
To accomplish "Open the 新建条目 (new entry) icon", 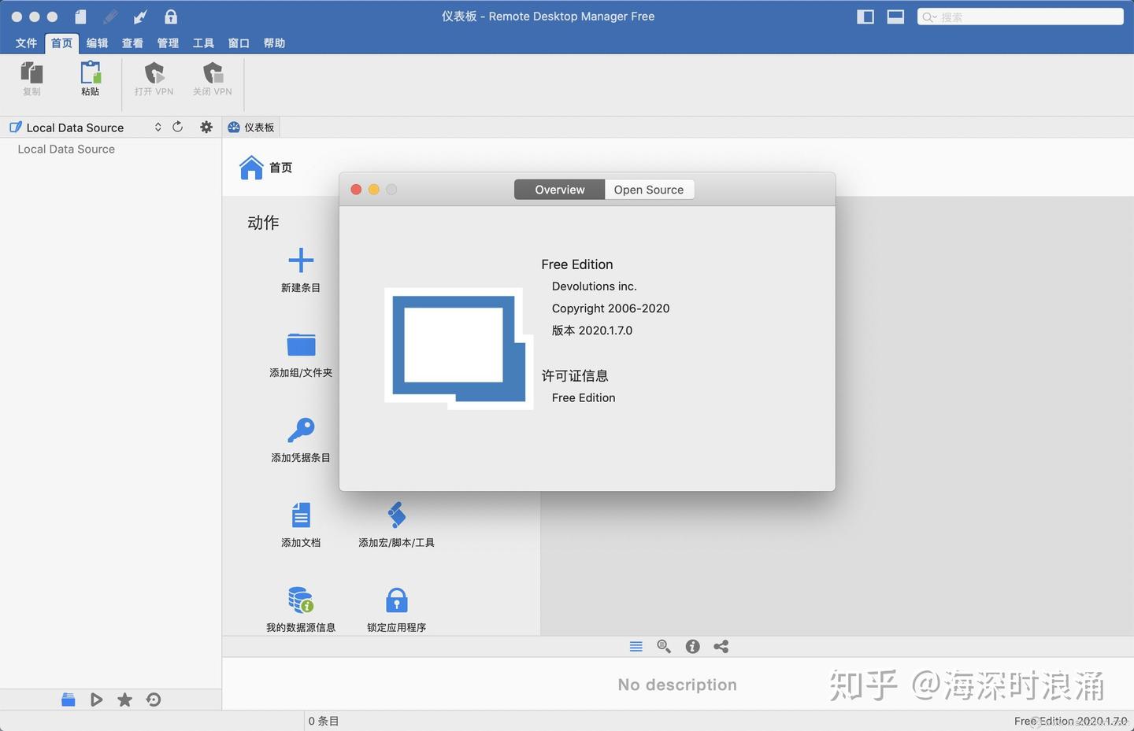I will (301, 260).
